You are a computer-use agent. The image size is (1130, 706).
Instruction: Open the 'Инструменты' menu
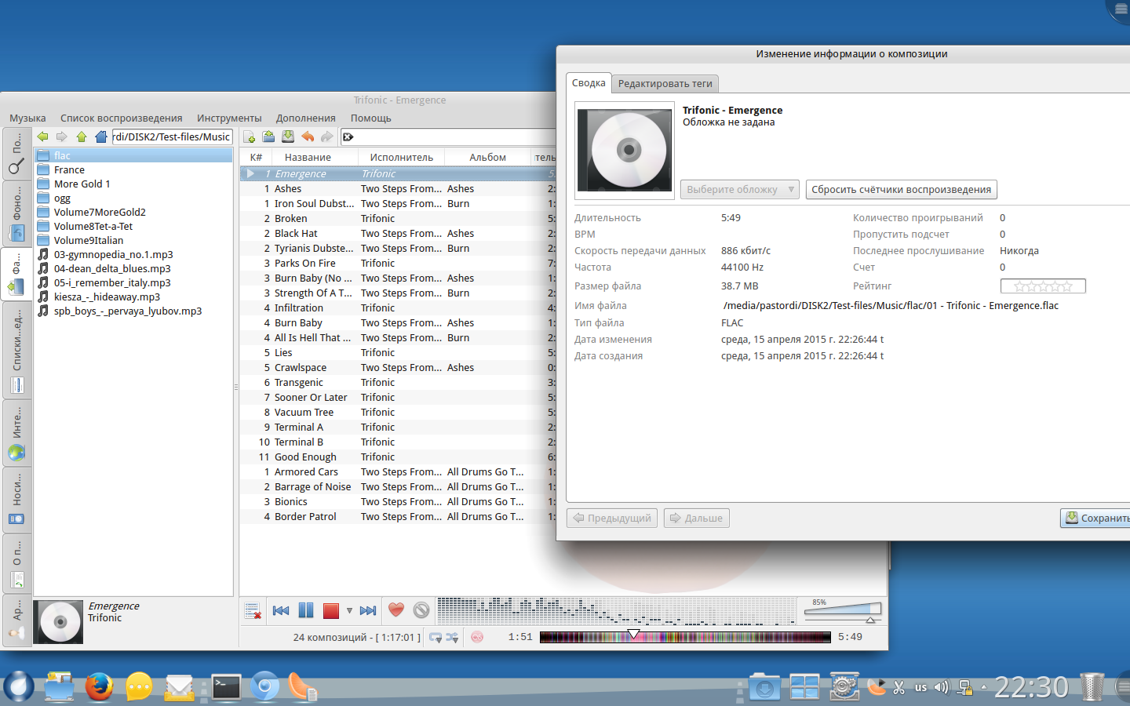229,118
